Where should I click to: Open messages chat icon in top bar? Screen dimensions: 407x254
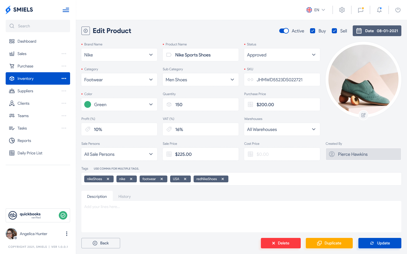pyautogui.click(x=361, y=10)
